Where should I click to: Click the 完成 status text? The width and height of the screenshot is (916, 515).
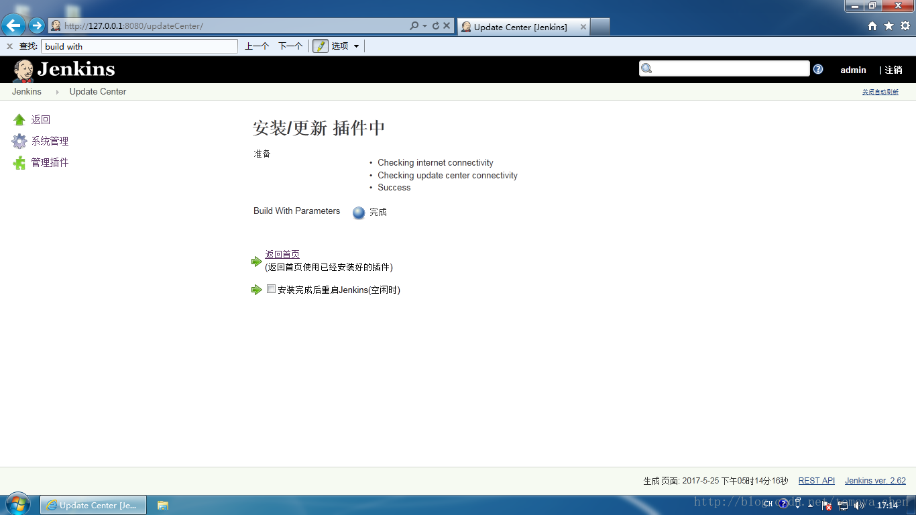point(378,212)
